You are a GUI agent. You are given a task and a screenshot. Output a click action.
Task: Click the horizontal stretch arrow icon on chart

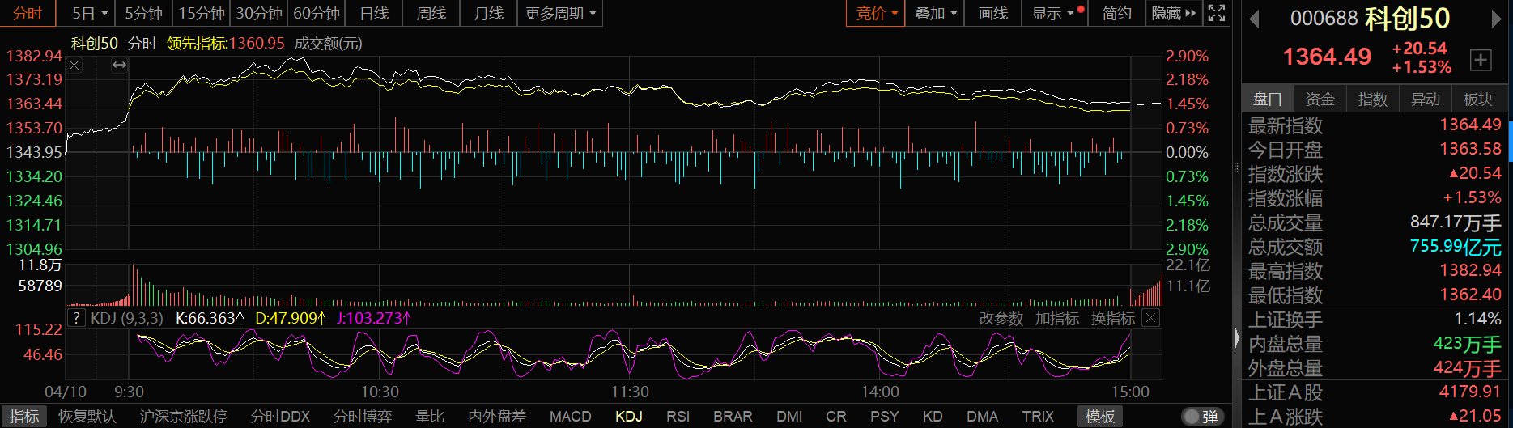point(119,65)
